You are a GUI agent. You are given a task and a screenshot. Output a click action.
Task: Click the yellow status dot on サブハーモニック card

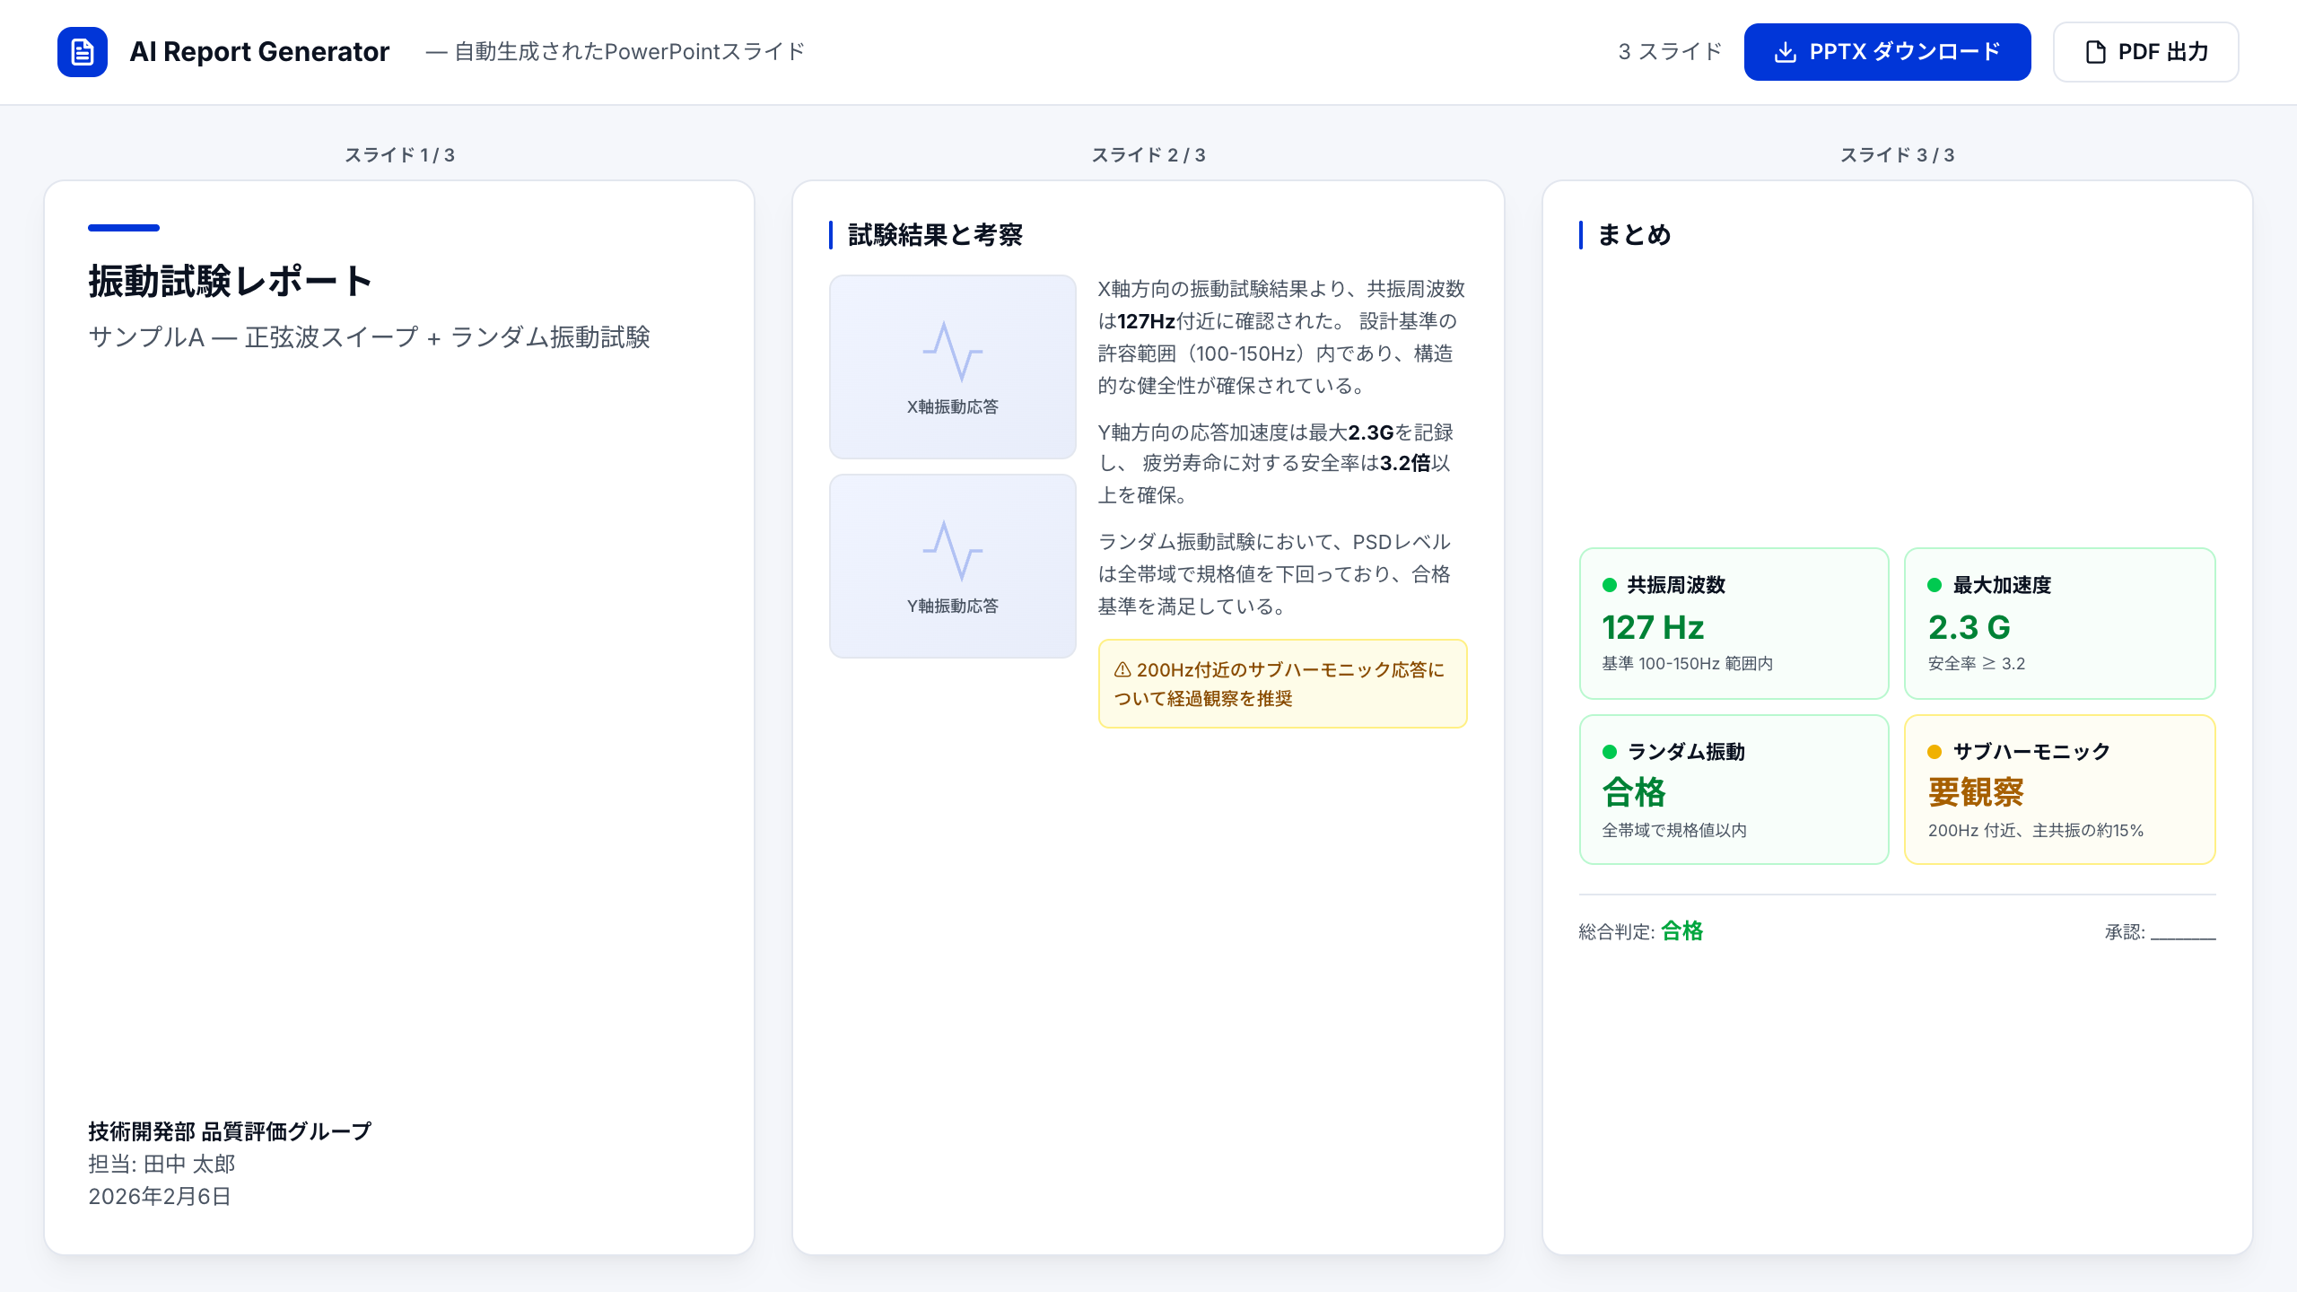pyautogui.click(x=1936, y=752)
